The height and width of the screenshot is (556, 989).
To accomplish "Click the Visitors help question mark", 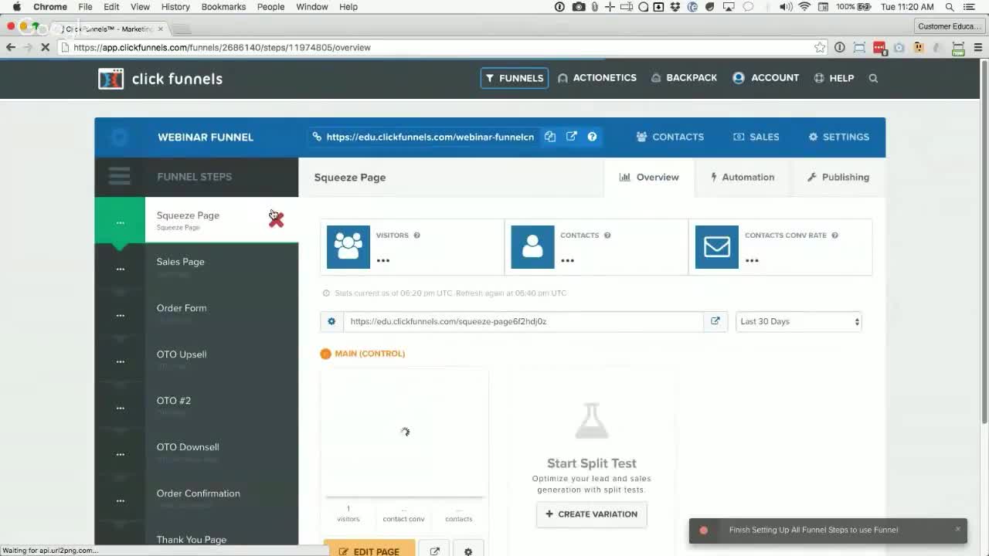I will pyautogui.click(x=416, y=236).
